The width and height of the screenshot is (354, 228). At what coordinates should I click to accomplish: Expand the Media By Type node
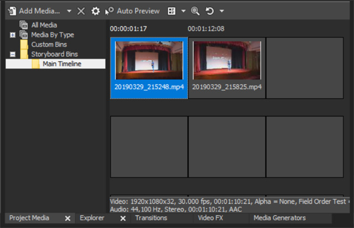[13, 35]
